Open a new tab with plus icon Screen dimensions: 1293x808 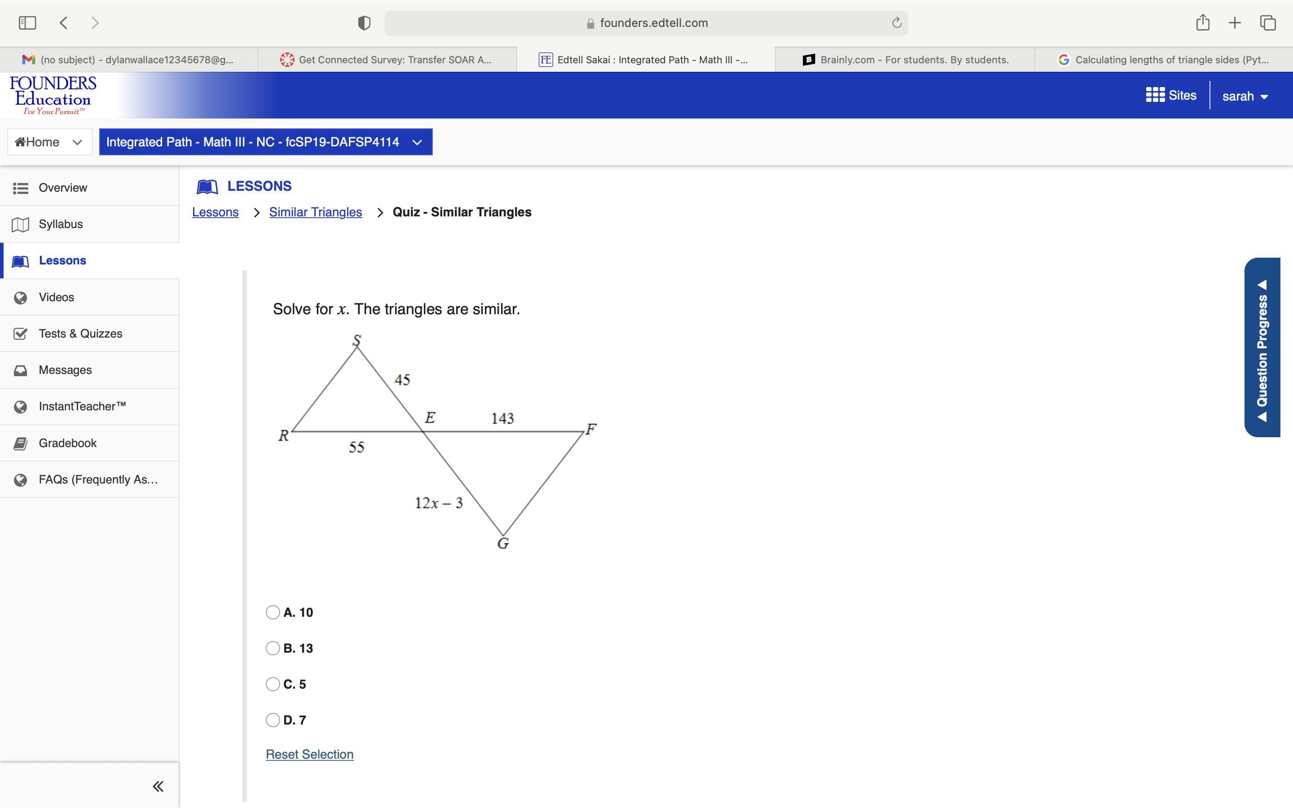[x=1234, y=22]
